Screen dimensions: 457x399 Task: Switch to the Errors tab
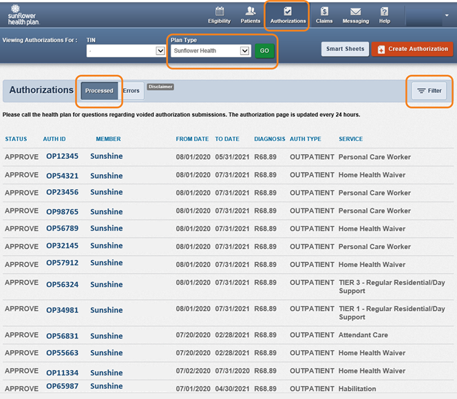click(131, 91)
